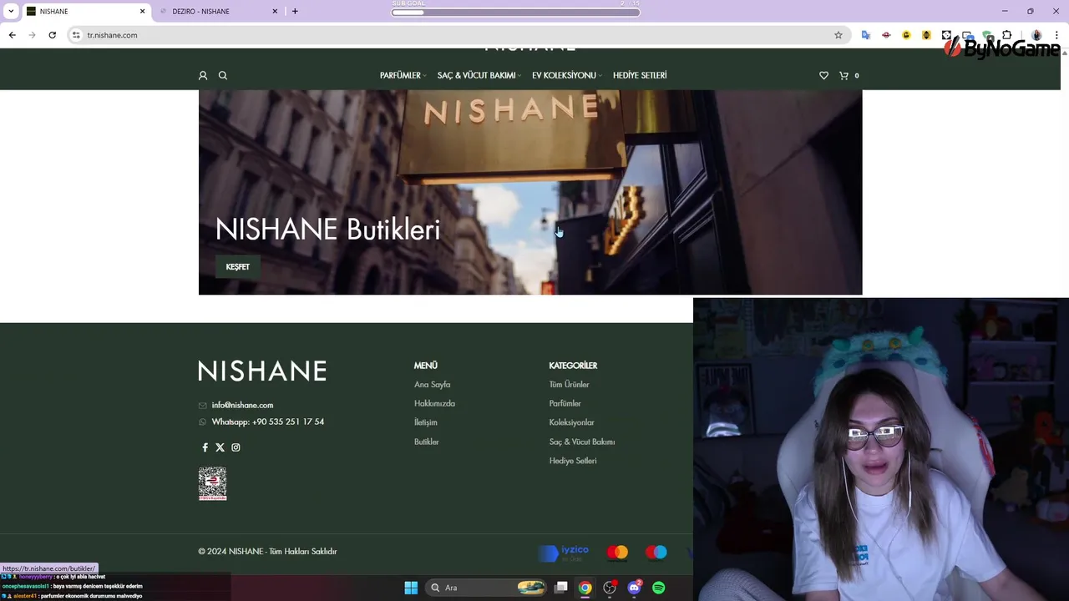Image resolution: width=1069 pixels, height=601 pixels.
Task: Visit NISHANE Facebook page icon
Action: click(x=205, y=447)
